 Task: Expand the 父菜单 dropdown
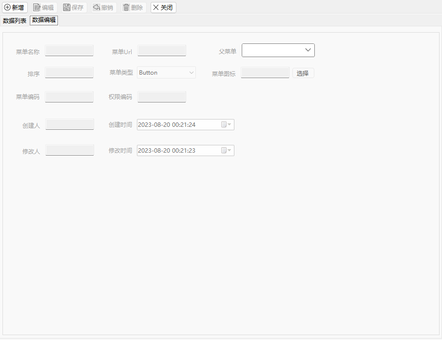[x=278, y=50]
